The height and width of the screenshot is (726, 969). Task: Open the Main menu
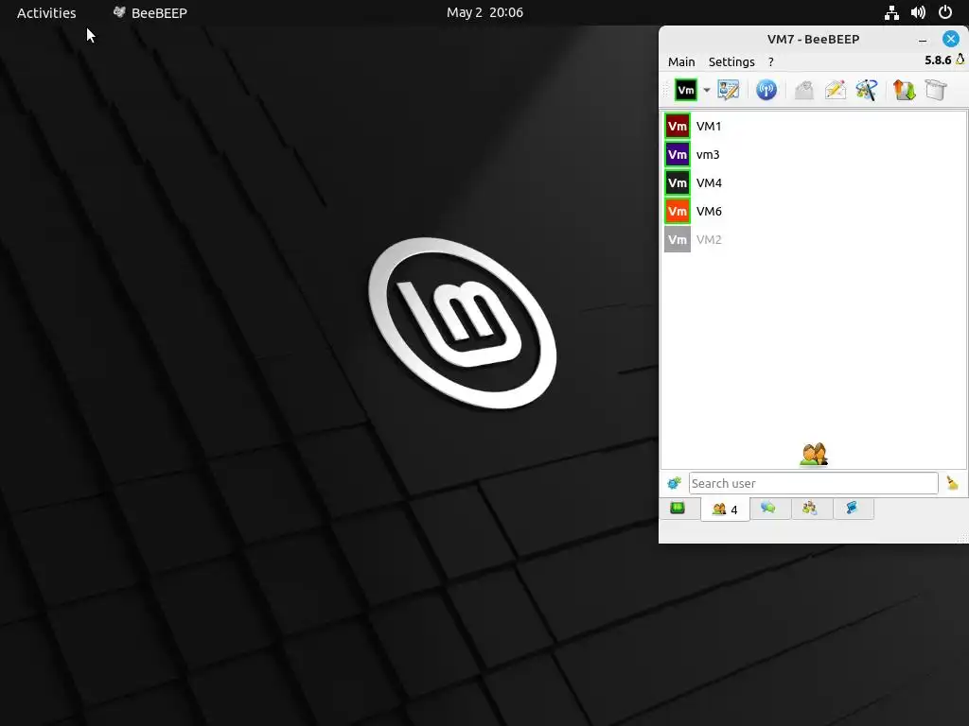pos(681,61)
